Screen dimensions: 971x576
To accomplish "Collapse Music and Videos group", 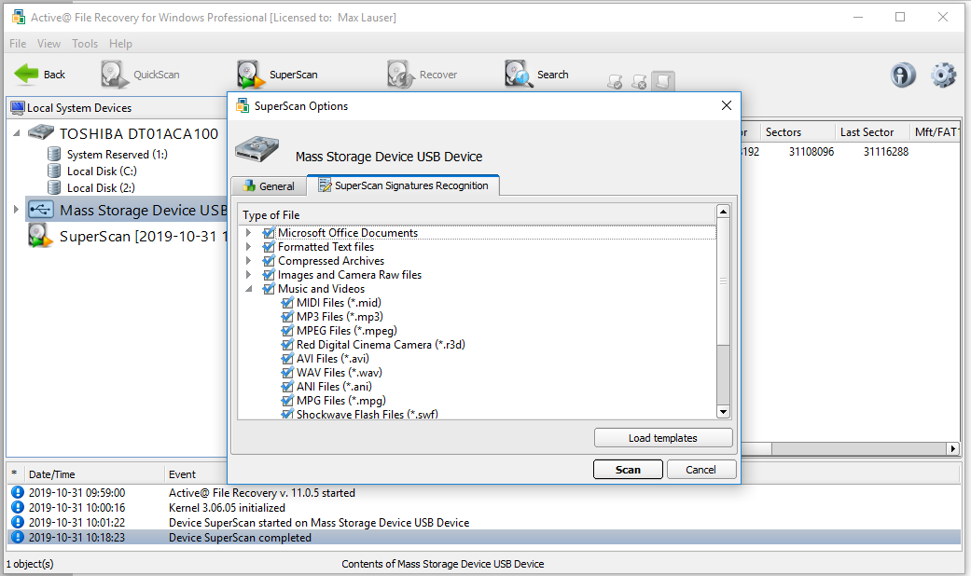I will pyautogui.click(x=249, y=289).
